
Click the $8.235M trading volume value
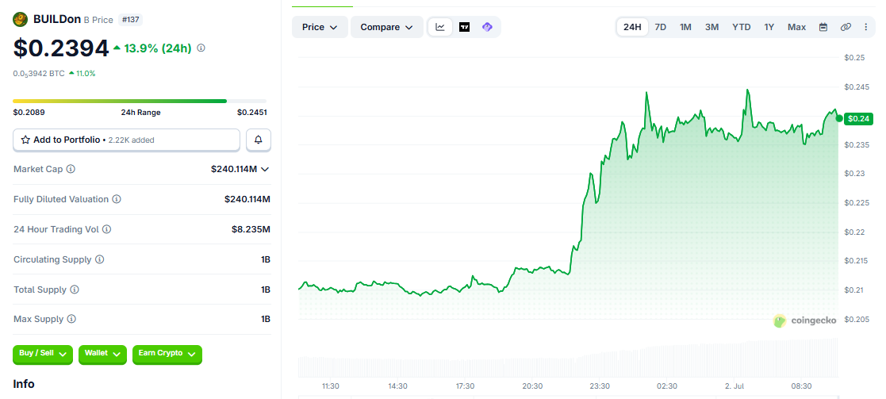[x=251, y=229]
